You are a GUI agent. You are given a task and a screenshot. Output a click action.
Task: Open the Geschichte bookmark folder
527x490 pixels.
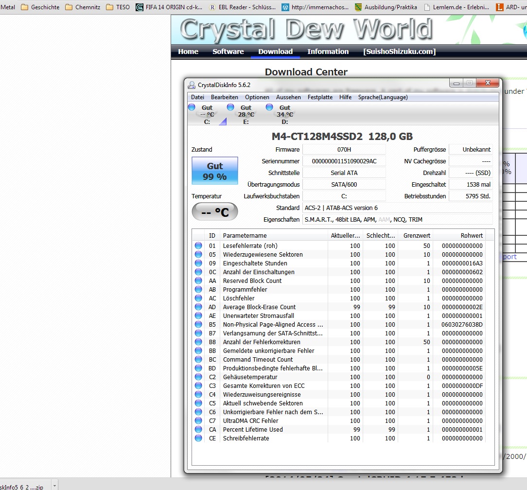pyautogui.click(x=40, y=7)
